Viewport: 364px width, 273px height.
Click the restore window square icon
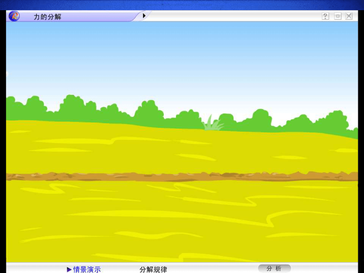338,16
